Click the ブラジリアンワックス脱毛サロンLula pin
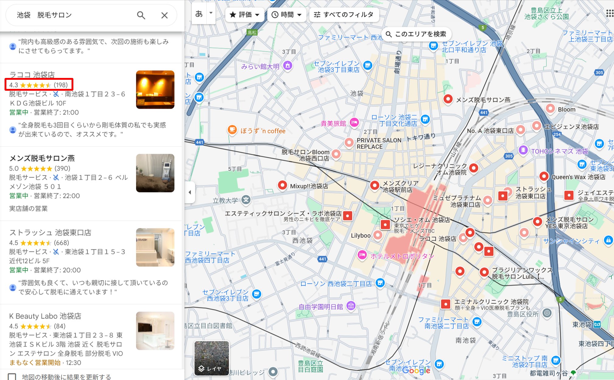This screenshot has height=380, width=614. pos(484,272)
